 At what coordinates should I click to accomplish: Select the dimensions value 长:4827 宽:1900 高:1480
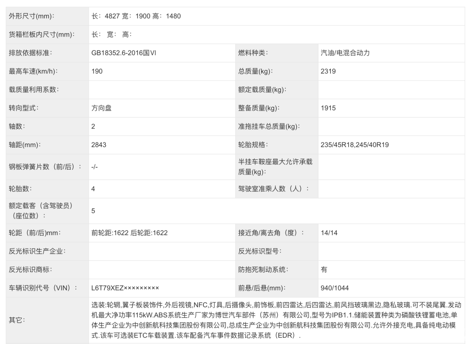[136, 16]
